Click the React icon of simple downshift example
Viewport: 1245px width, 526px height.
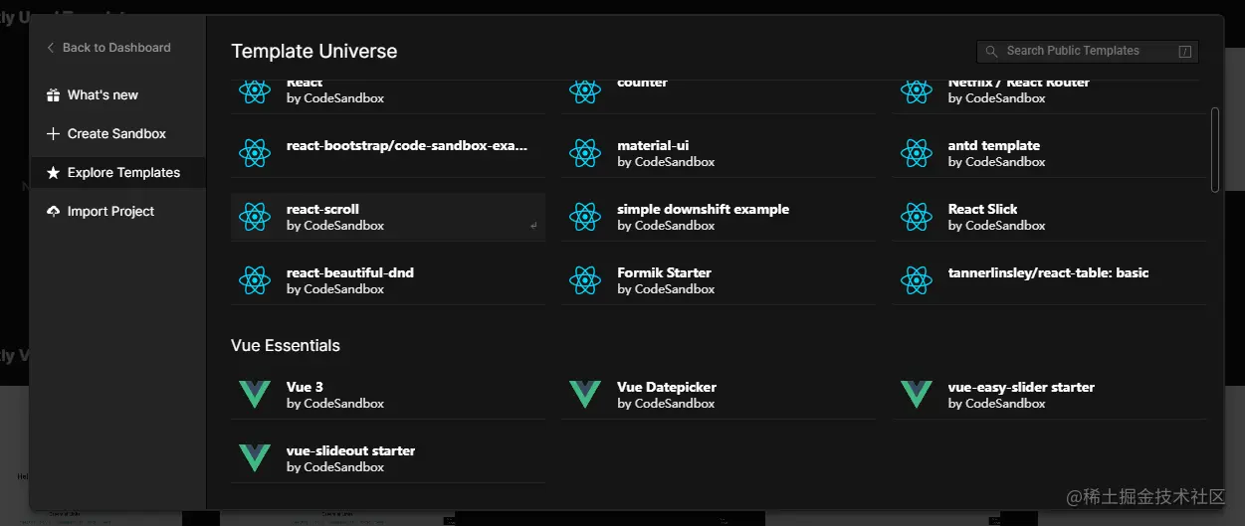(x=585, y=217)
